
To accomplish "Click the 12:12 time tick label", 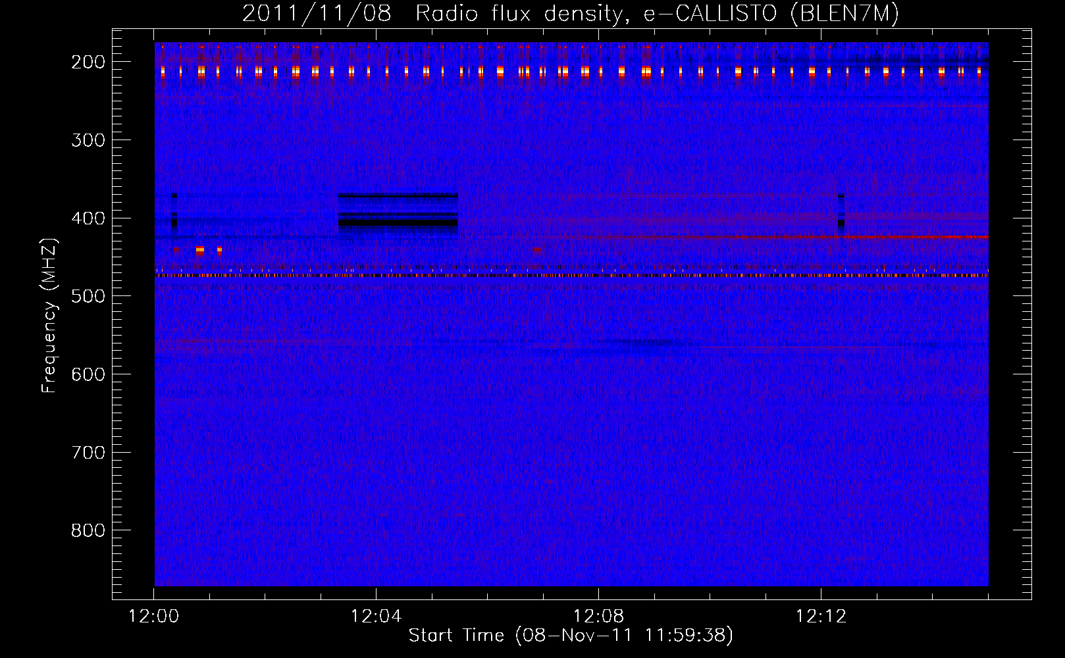I will (x=821, y=616).
